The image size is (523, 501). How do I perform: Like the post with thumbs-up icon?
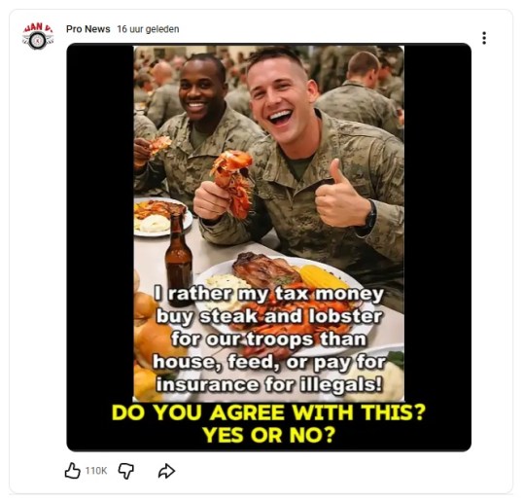pyautogui.click(x=72, y=471)
